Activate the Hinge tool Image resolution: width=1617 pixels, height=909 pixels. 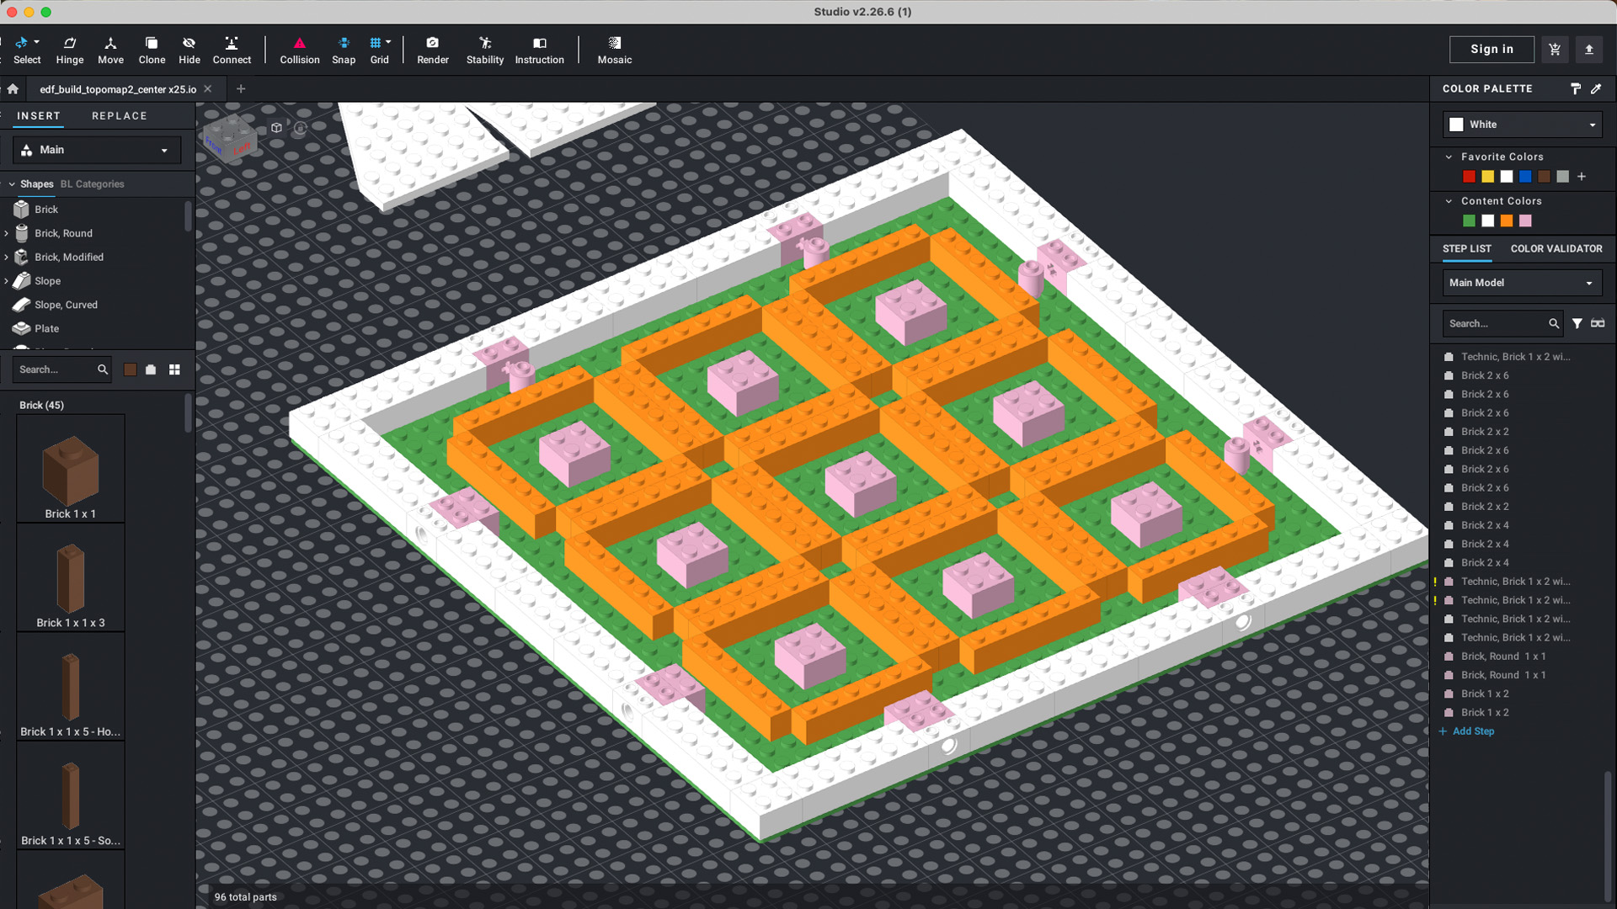point(69,50)
